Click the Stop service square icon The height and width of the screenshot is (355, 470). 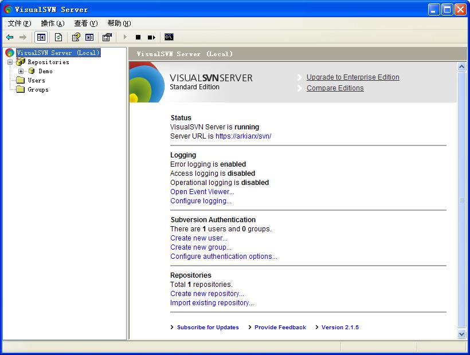point(138,37)
